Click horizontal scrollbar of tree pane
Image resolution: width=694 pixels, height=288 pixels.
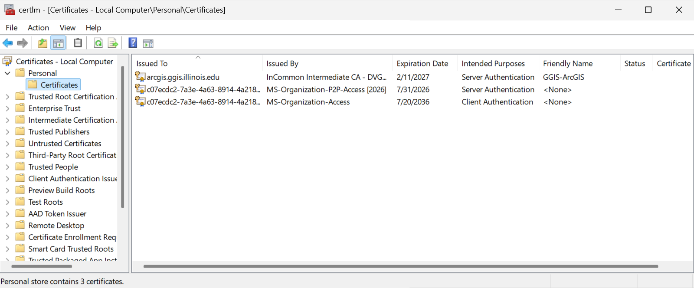tap(42, 266)
